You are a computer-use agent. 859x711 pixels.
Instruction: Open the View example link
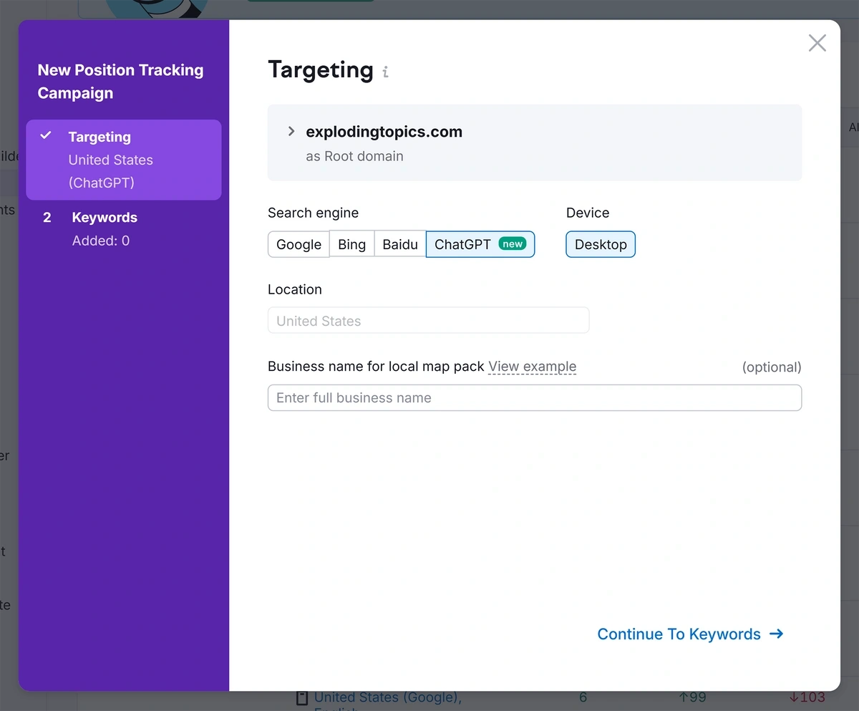(x=532, y=367)
